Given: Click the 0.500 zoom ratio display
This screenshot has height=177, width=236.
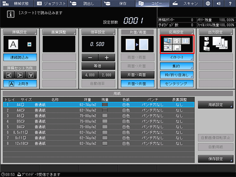Looking at the screenshot, I should tap(98, 44).
